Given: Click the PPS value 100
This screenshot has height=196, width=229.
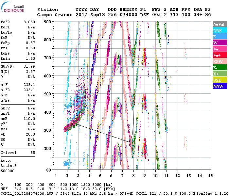Looking at the screenshot, I should [x=186, y=15].
